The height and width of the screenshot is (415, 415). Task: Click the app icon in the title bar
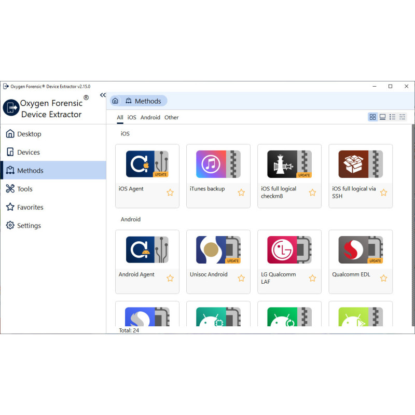pyautogui.click(x=6, y=86)
